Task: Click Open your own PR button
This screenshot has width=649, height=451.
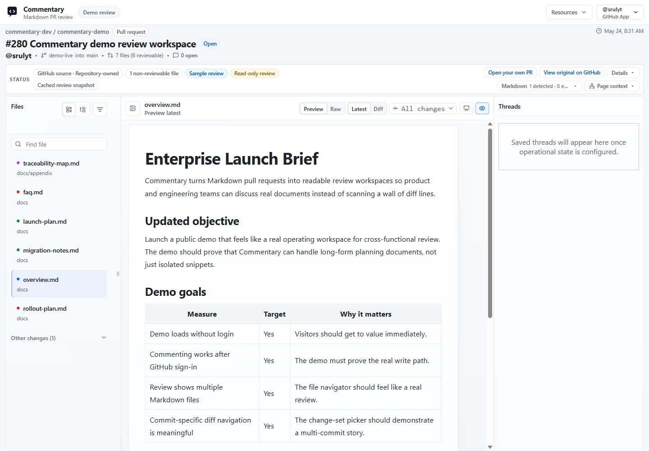Action: 510,73
